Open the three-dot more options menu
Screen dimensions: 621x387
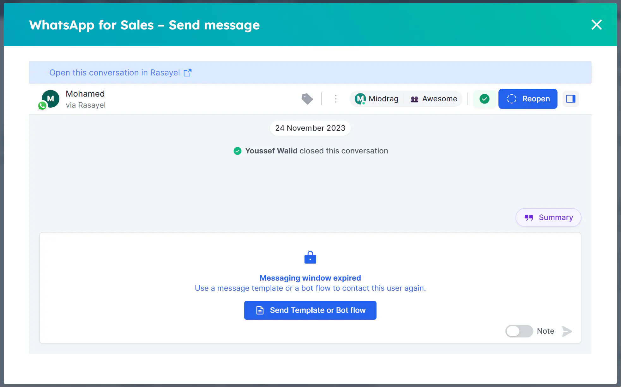336,99
